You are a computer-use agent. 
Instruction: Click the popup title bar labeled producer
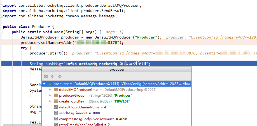click(116, 70)
